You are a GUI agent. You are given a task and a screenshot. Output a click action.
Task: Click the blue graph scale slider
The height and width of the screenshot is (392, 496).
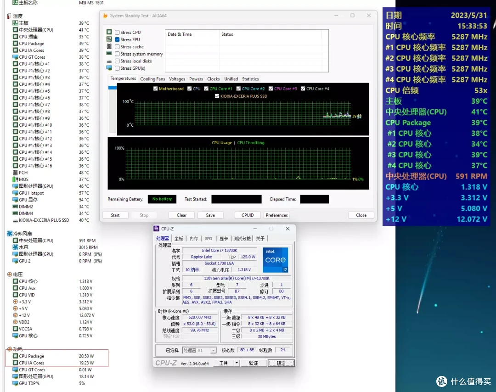pos(113,88)
